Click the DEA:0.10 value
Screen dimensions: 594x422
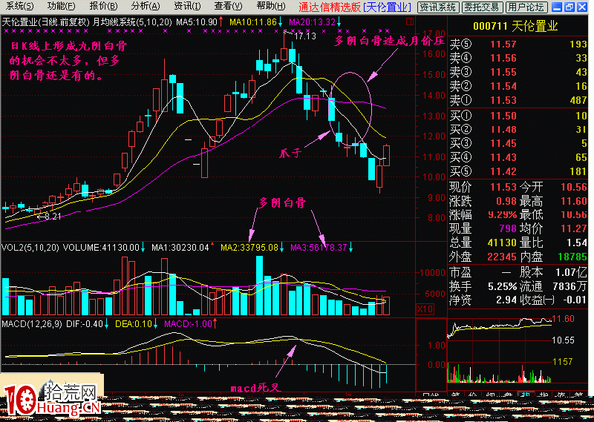(134, 324)
